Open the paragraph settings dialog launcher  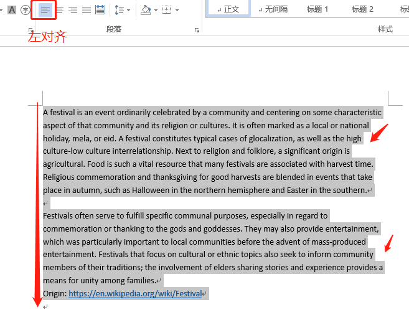click(x=197, y=31)
